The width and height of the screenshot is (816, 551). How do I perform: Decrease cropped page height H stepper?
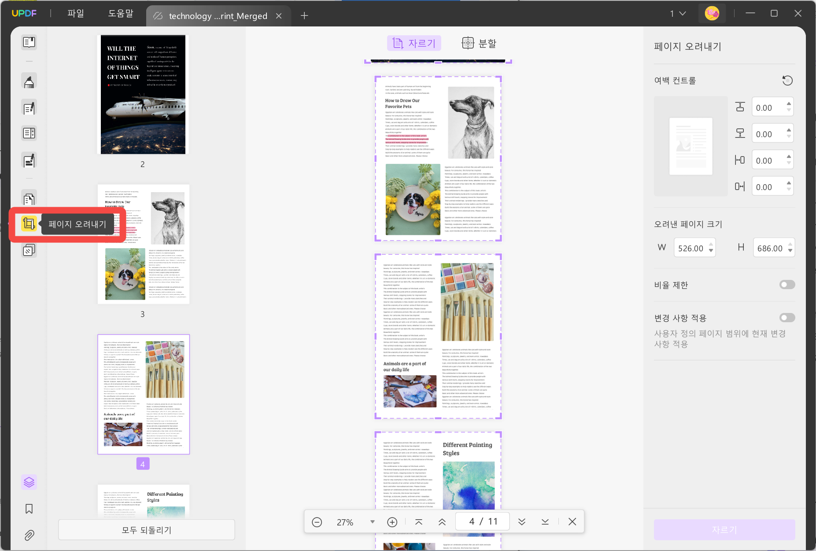click(x=790, y=251)
